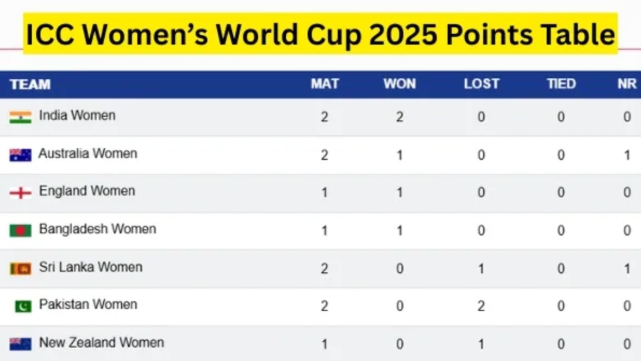
Task: Sort table by MAT column header
Action: click(325, 84)
